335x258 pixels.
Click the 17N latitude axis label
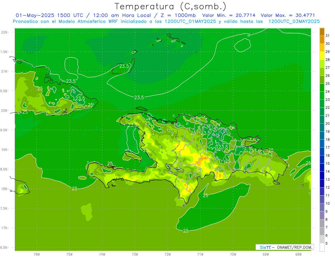pyautogui.click(x=4, y=228)
